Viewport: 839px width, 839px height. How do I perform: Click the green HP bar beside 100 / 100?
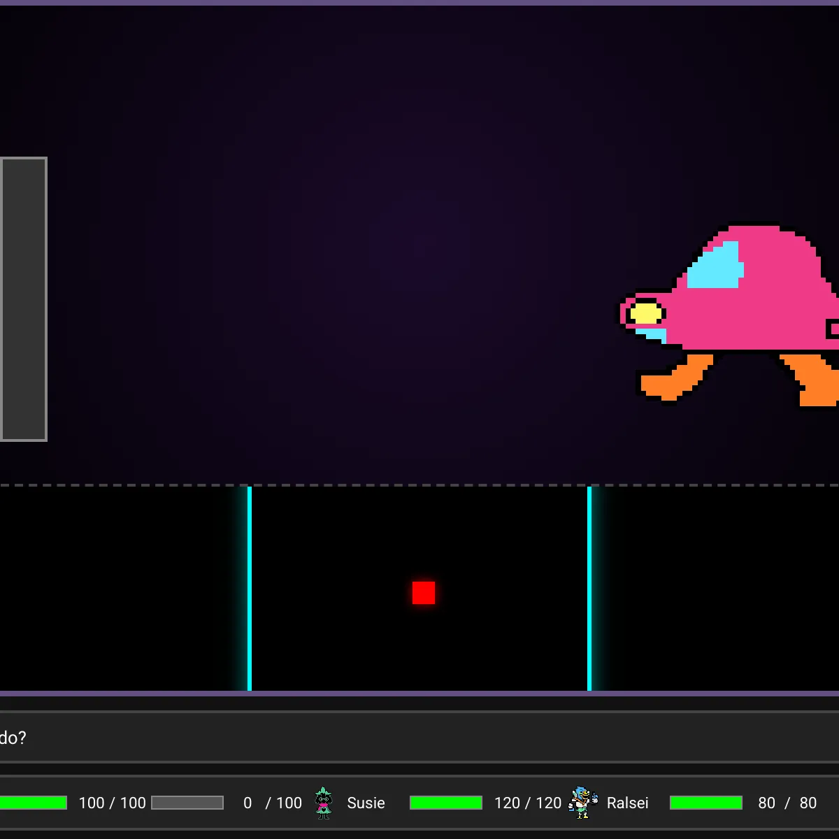pyautogui.click(x=34, y=803)
